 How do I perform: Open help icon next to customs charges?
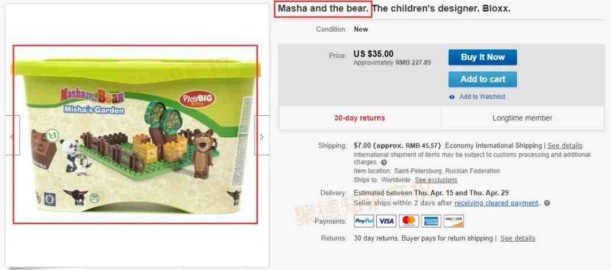click(x=384, y=163)
